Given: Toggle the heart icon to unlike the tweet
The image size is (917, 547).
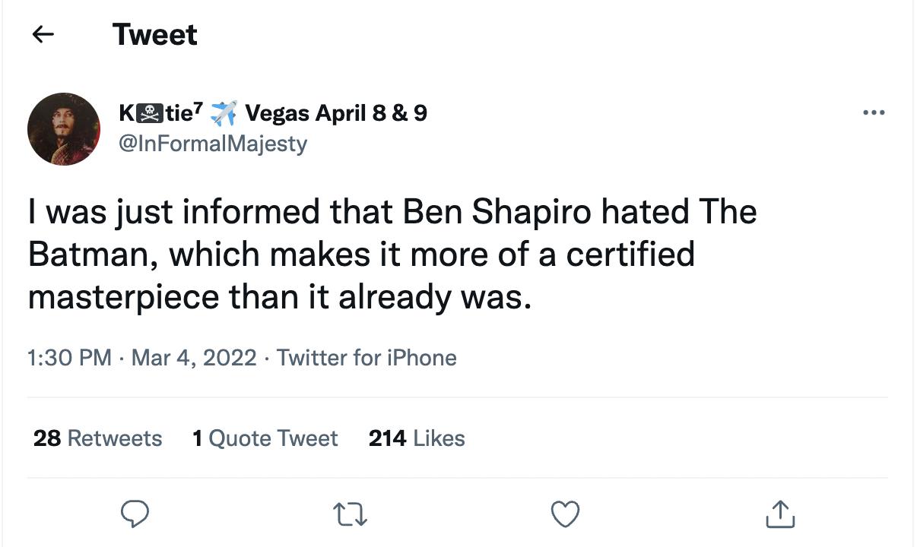Looking at the screenshot, I should coord(565,514).
